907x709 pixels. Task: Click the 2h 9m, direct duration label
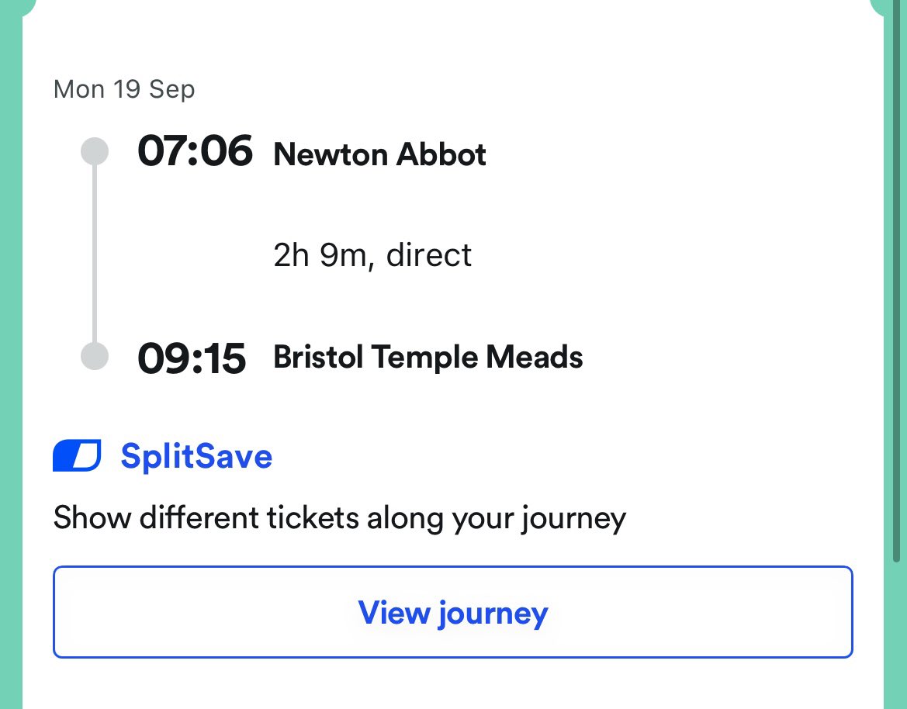[x=372, y=255]
